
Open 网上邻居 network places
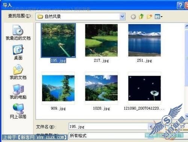coord(18,111)
